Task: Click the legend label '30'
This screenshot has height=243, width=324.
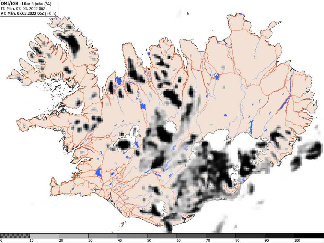Action: click(90, 240)
